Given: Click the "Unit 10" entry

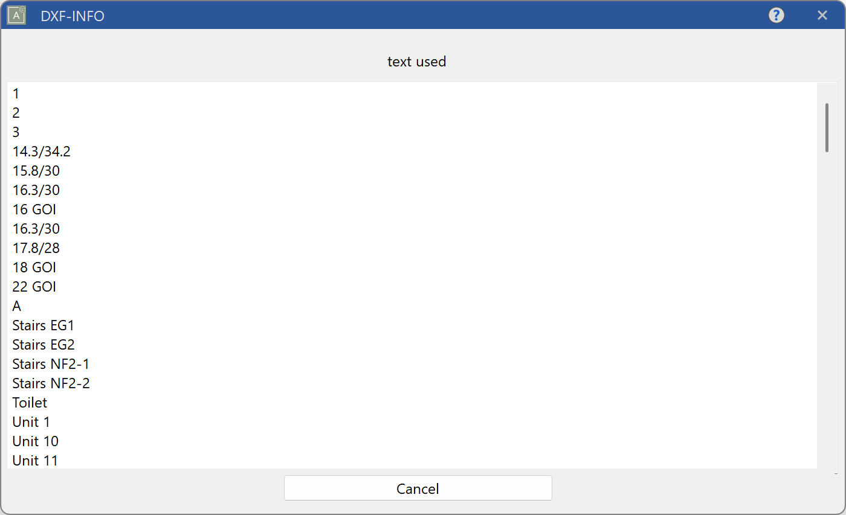Looking at the screenshot, I should [x=35, y=441].
